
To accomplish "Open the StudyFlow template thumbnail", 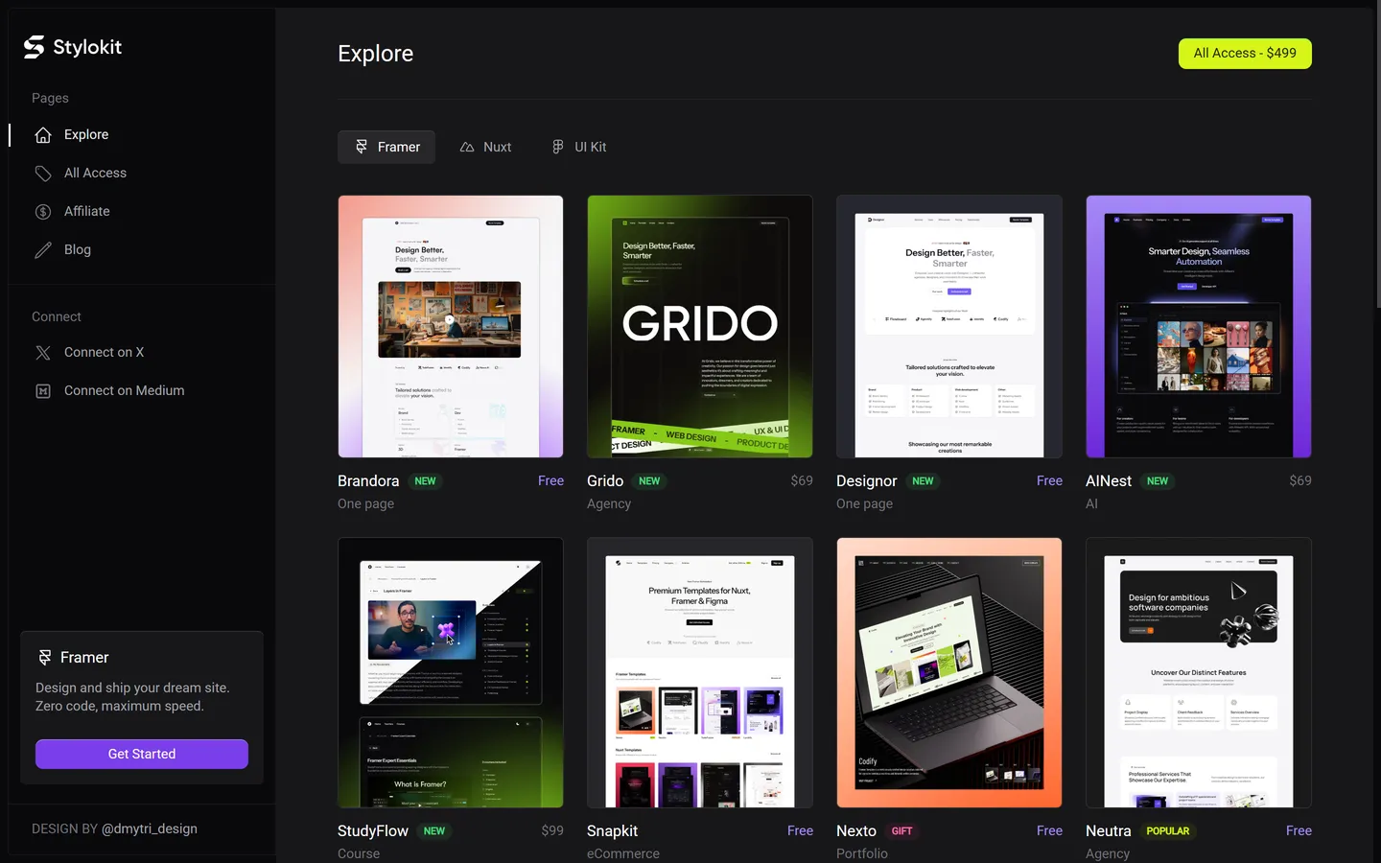I will 451,672.
